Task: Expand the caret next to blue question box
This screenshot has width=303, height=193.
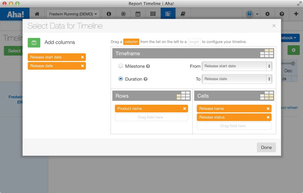Action: pos(257,14)
